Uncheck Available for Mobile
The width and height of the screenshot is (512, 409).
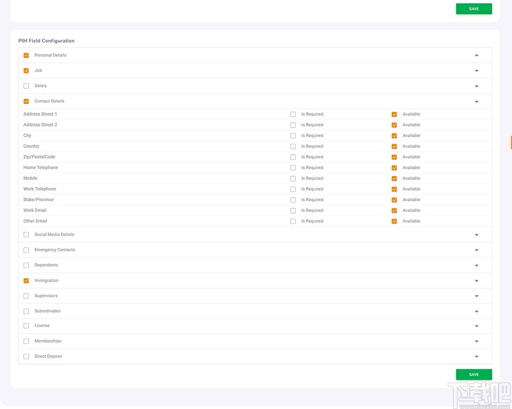coord(394,179)
